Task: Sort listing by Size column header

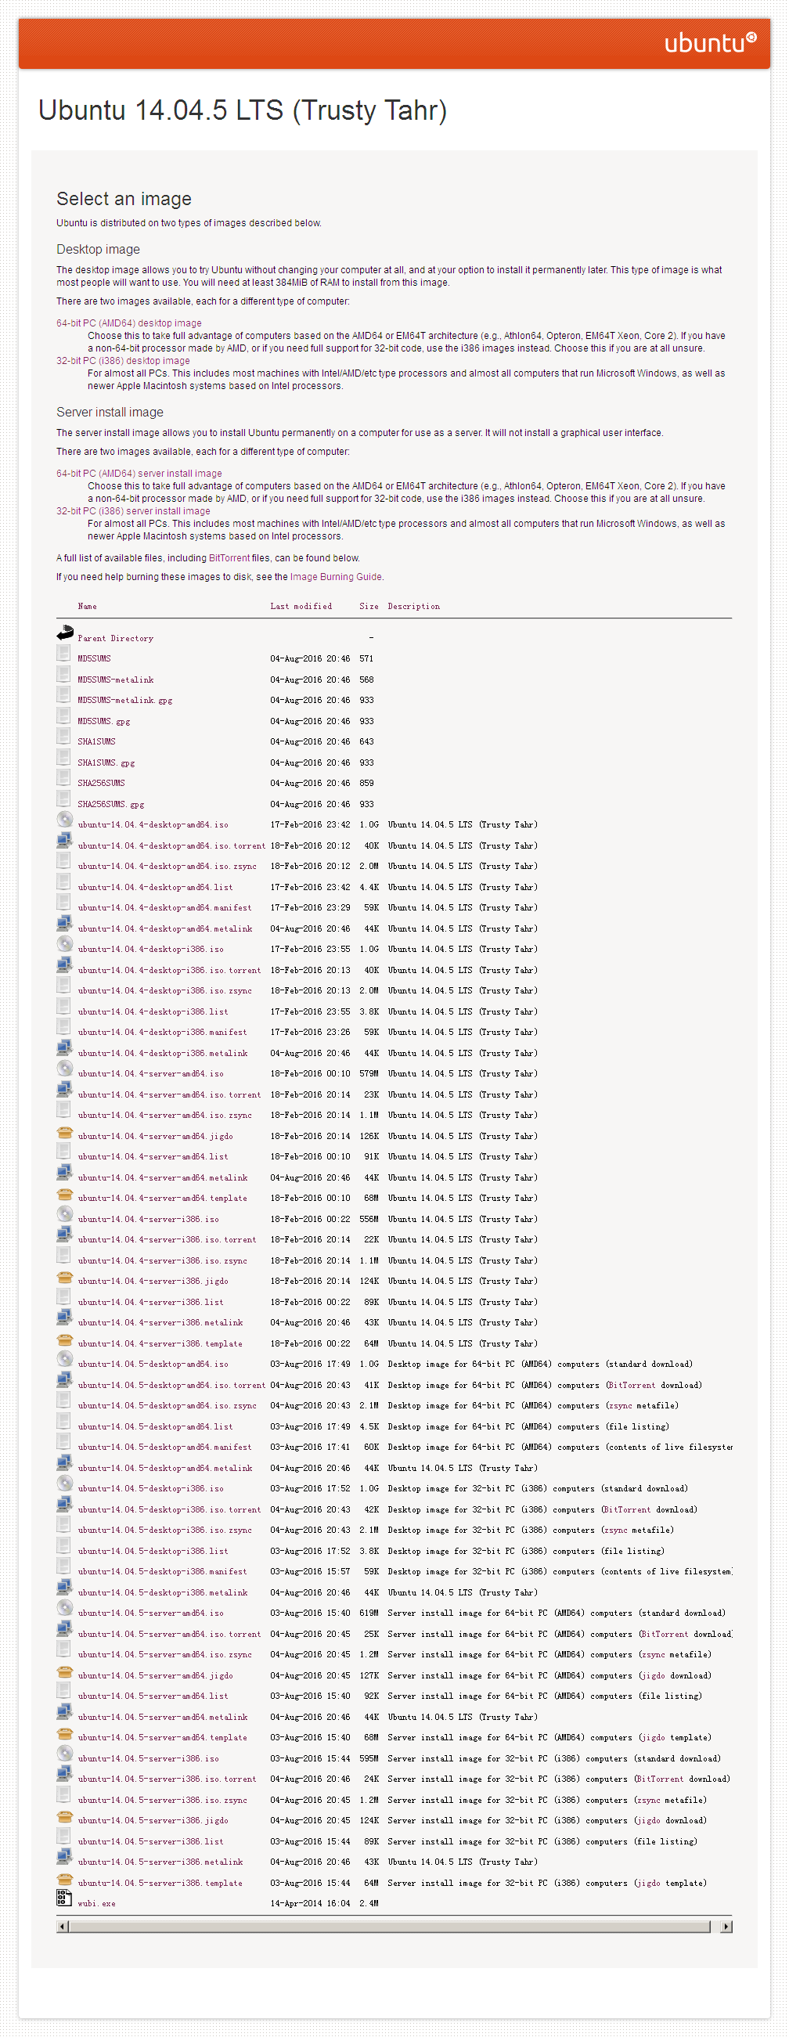Action: 369,607
